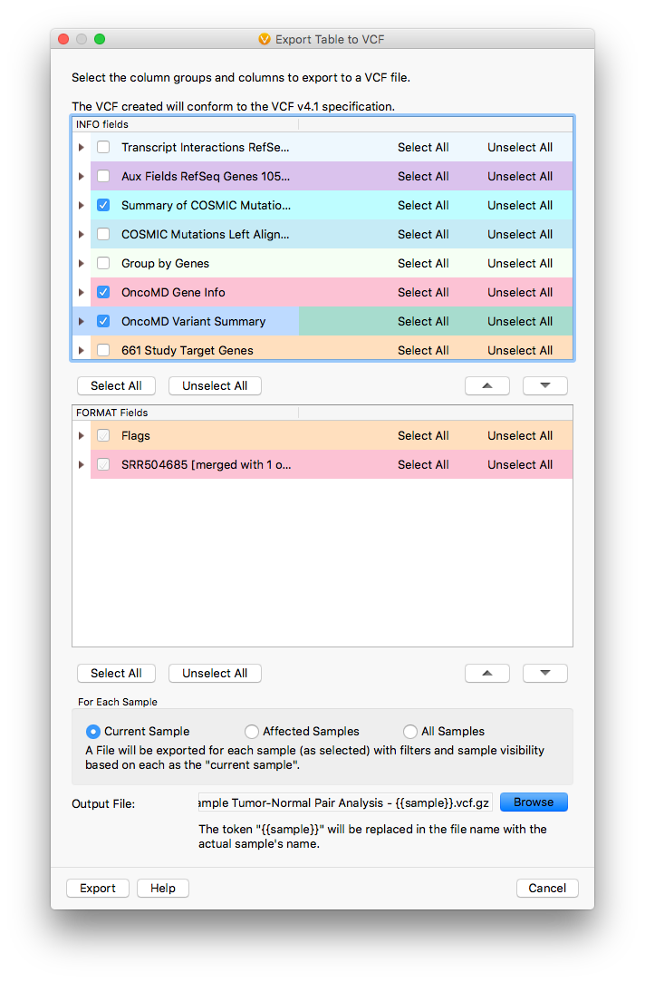This screenshot has height=982, width=645.
Task: Click Select All for COSMIC Mutations Left Align
Action: 423,234
